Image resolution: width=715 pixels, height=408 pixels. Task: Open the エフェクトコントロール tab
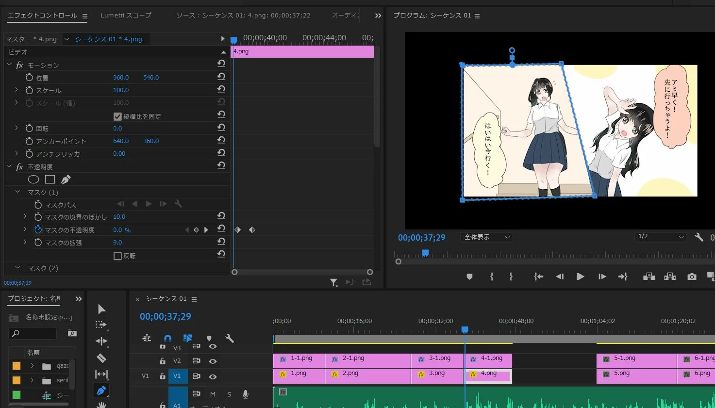click(42, 16)
